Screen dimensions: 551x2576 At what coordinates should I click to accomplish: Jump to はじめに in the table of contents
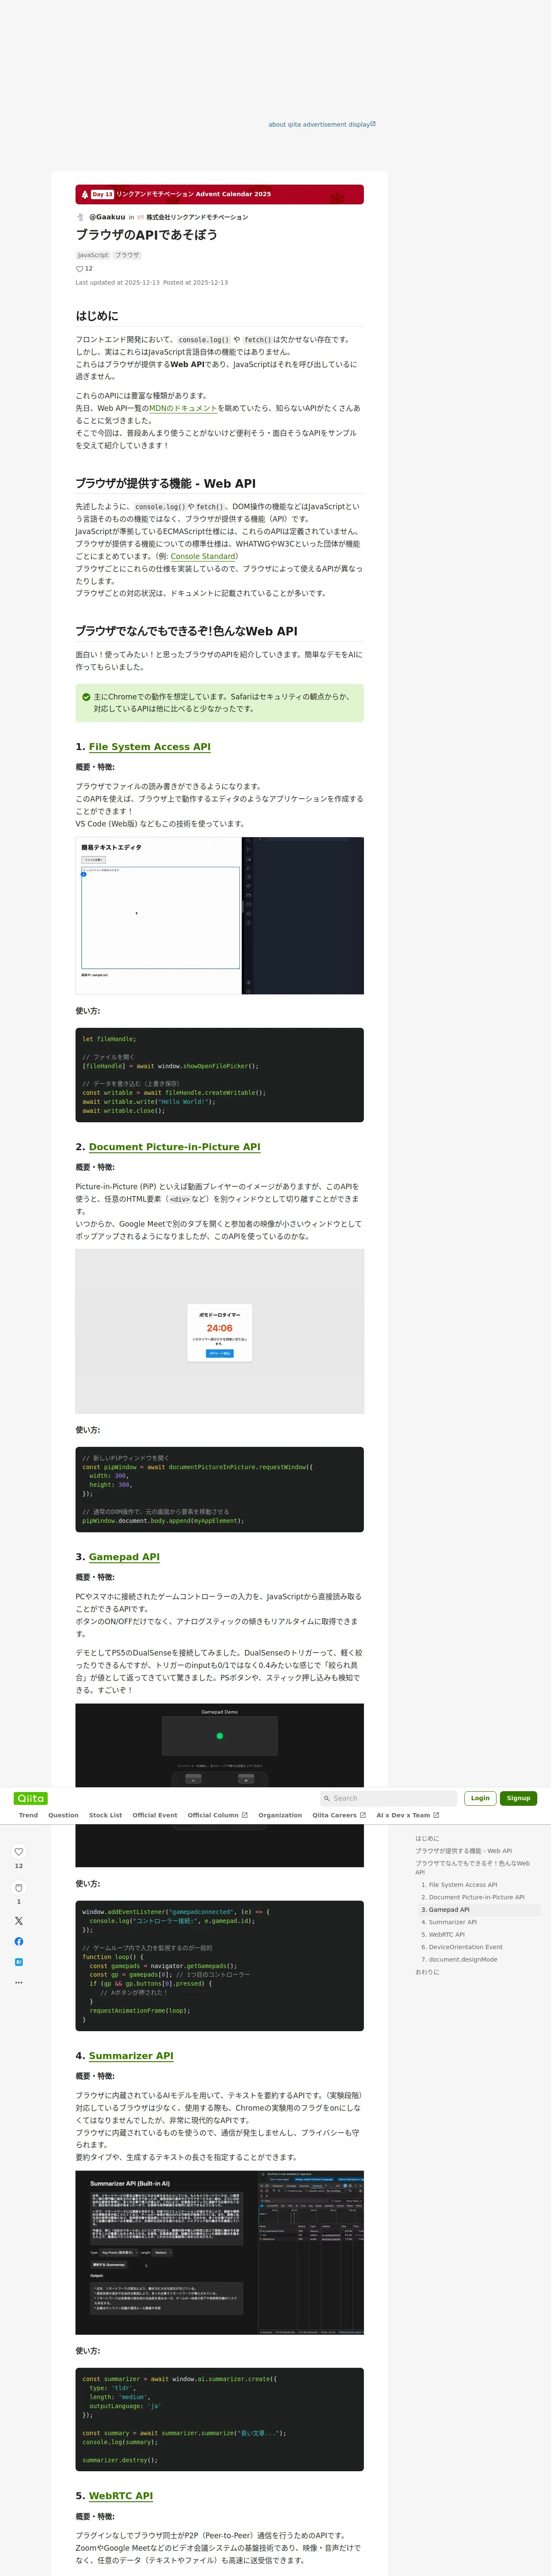(427, 1838)
